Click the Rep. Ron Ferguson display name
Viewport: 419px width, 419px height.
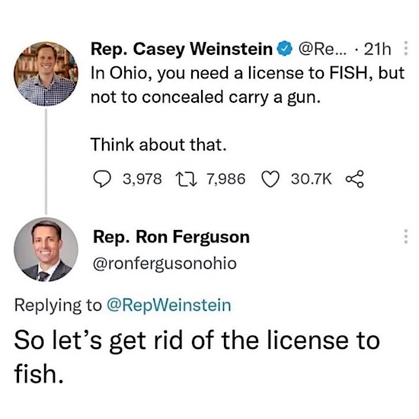coord(171,237)
